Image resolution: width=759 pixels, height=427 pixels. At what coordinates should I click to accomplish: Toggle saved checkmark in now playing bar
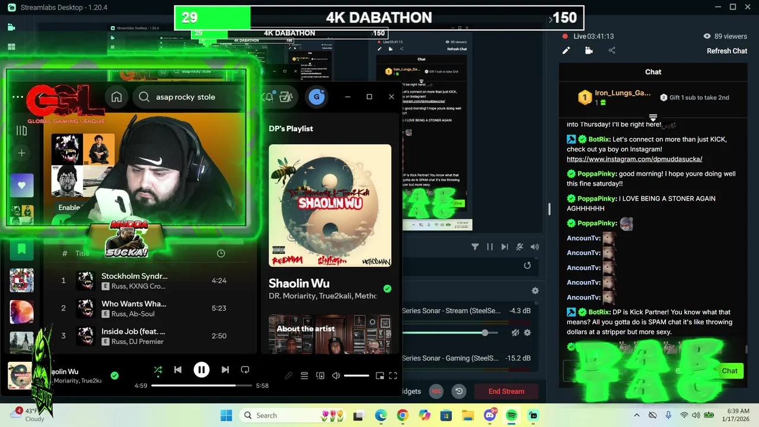[114, 375]
